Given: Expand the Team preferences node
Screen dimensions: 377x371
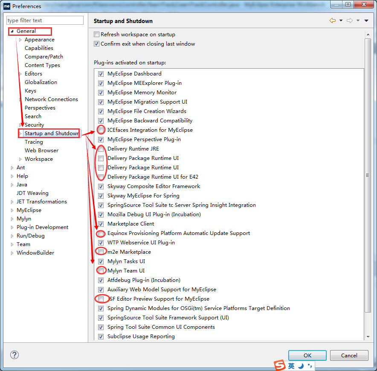Looking at the screenshot, I should 12,244.
